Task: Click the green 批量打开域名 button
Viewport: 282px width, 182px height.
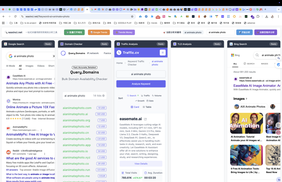Action: point(74,32)
